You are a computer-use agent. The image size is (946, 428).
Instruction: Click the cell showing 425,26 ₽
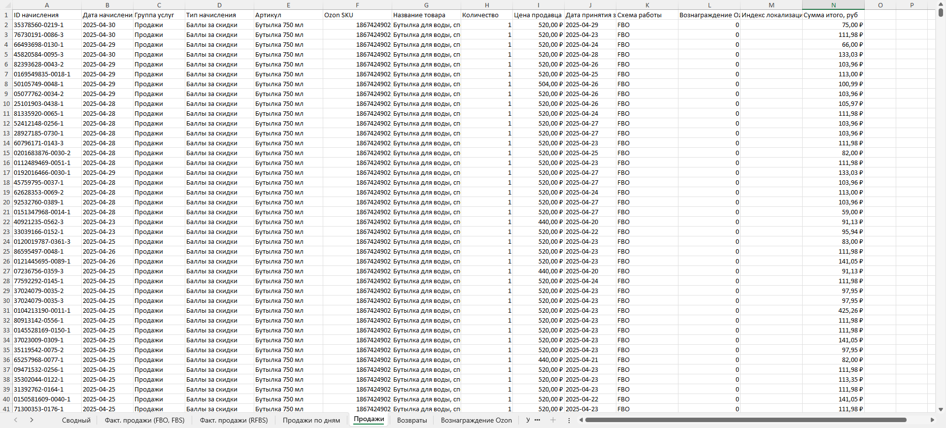[x=833, y=311]
